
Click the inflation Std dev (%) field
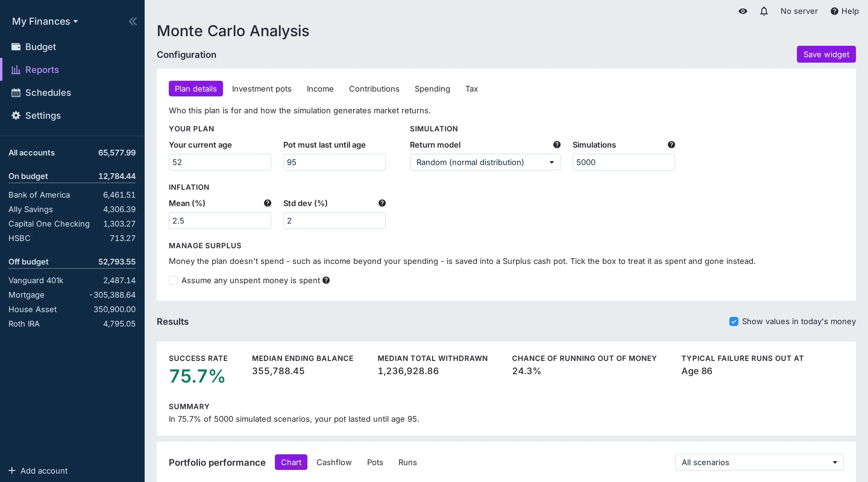pos(334,221)
